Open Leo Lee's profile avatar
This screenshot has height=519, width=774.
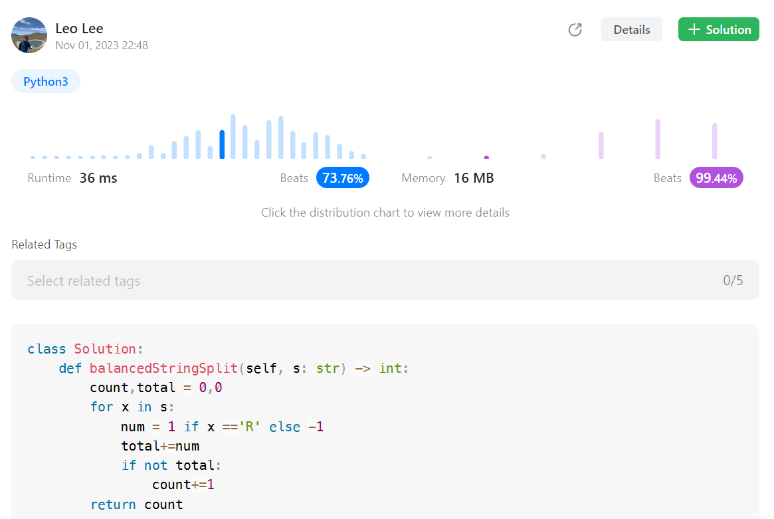pyautogui.click(x=29, y=35)
